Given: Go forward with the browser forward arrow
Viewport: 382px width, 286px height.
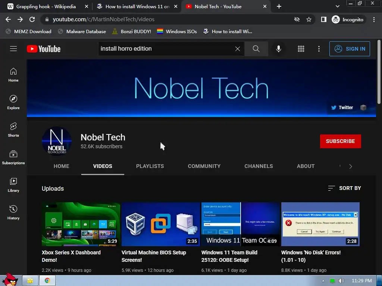Looking at the screenshot, I should 20,19.
